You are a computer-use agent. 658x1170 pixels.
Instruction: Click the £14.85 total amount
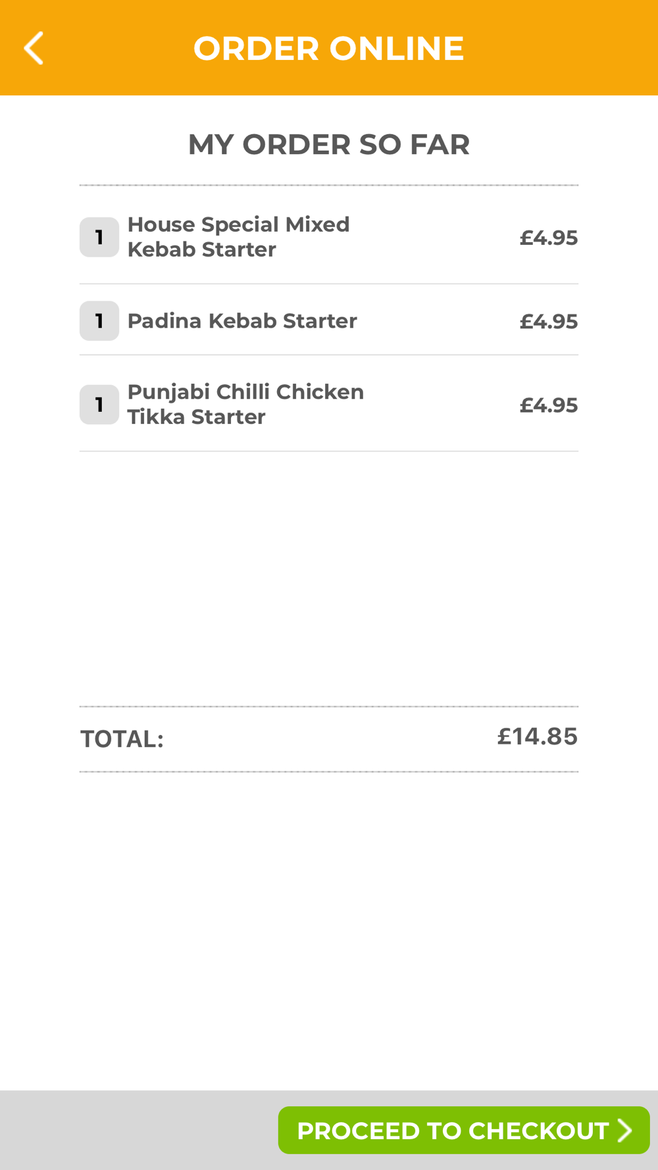click(537, 736)
